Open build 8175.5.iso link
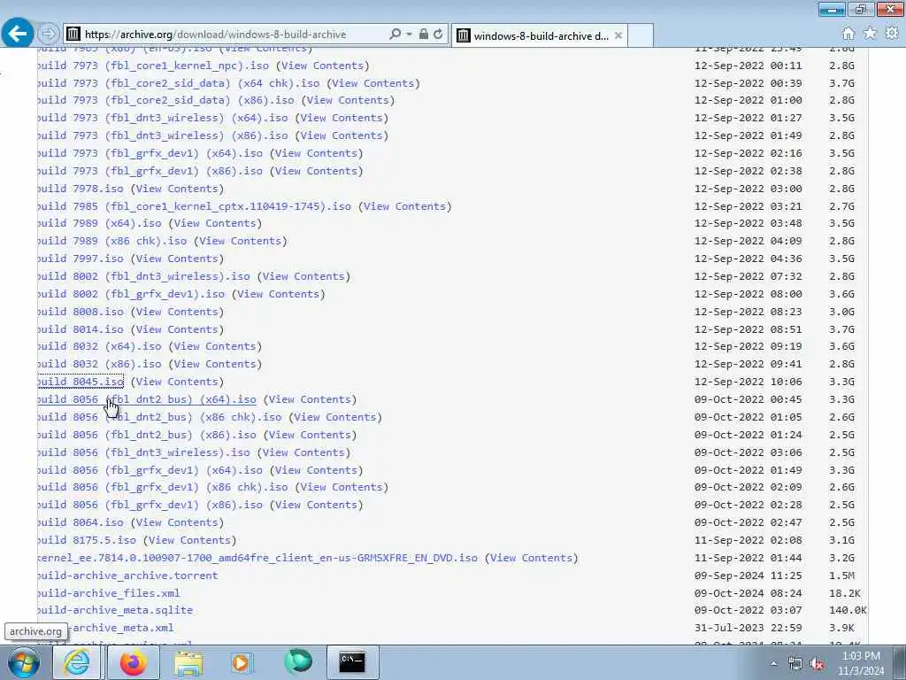The image size is (906, 680). pos(87,540)
